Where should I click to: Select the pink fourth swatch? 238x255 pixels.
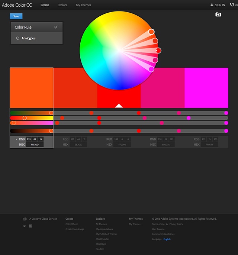tap(163, 88)
